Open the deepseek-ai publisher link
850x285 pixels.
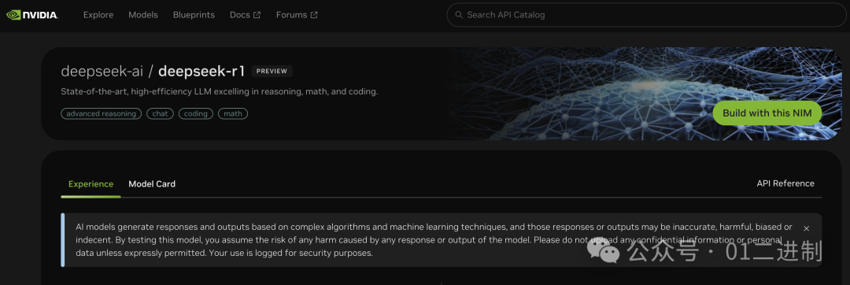point(102,71)
